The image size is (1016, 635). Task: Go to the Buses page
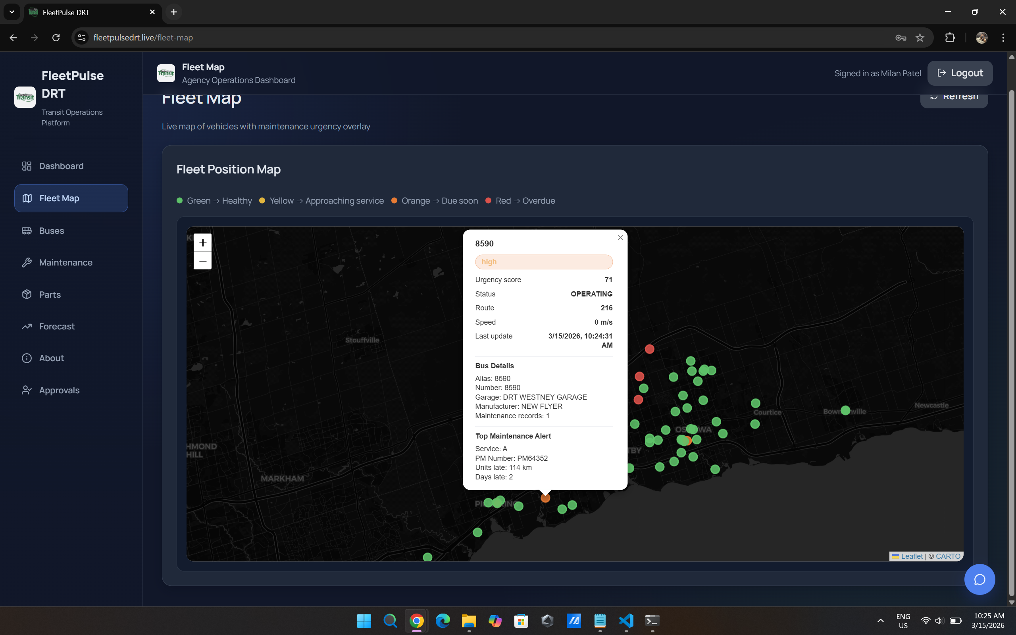click(x=52, y=231)
